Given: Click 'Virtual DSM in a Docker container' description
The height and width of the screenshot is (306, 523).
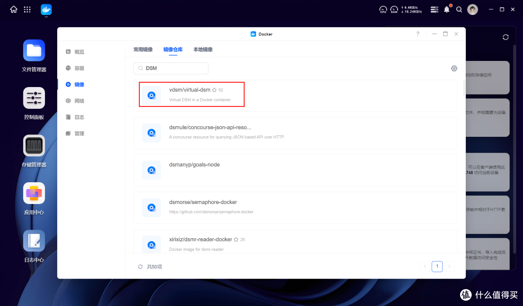Looking at the screenshot, I should tap(200, 100).
